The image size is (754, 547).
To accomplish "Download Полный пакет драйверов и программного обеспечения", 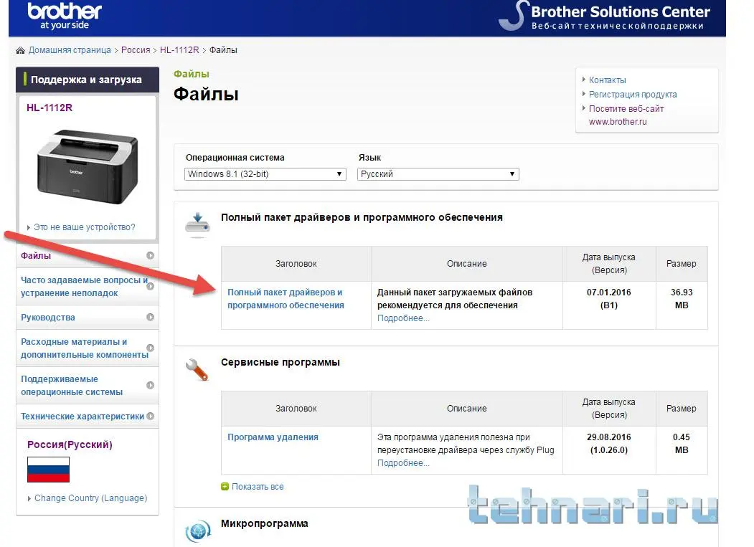I will tap(286, 298).
